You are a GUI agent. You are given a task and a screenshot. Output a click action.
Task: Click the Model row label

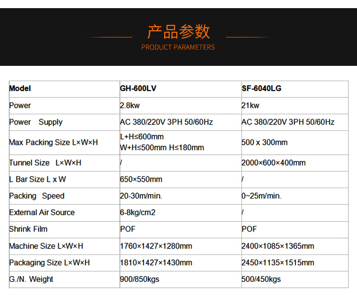(20, 88)
